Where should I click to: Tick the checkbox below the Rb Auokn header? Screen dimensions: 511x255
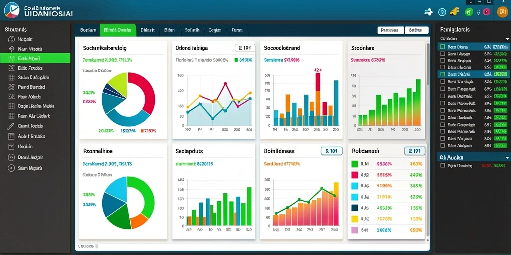pyautogui.click(x=442, y=165)
